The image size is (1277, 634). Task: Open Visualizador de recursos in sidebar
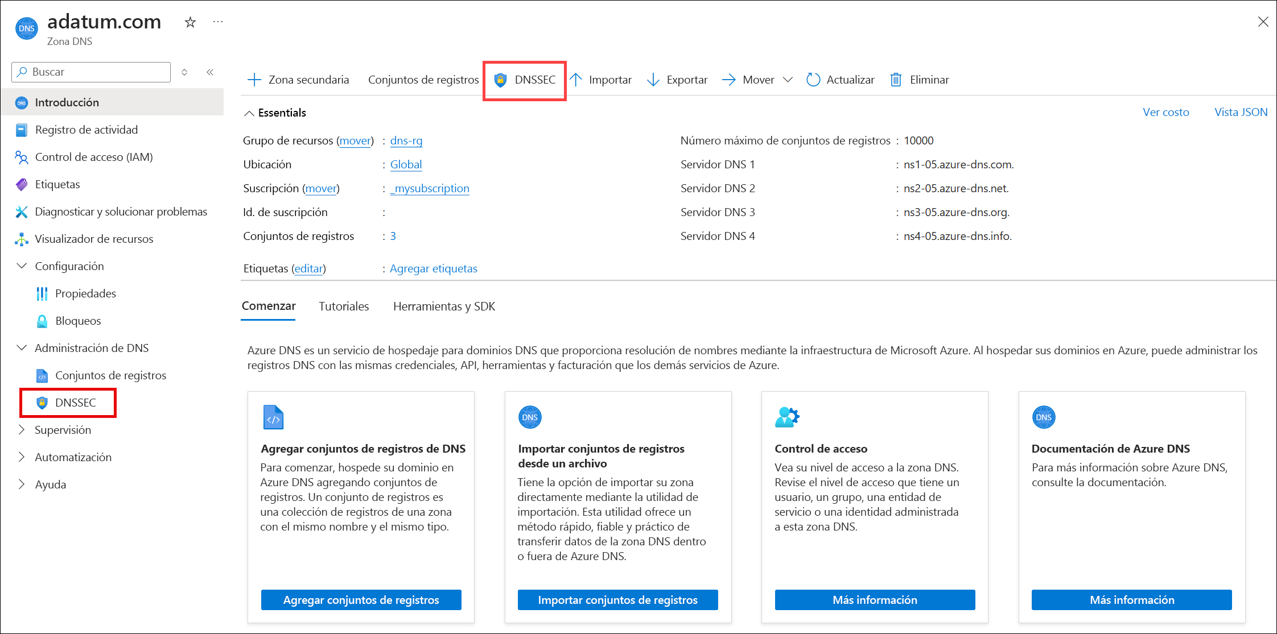pyautogui.click(x=94, y=239)
